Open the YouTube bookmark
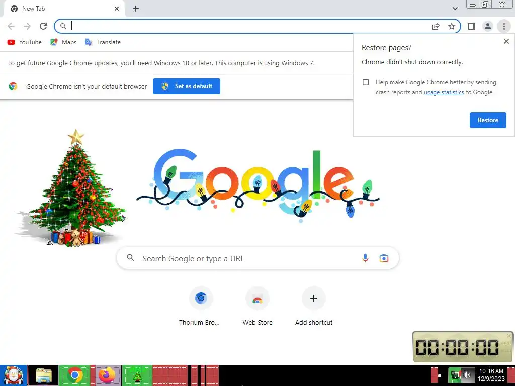Viewport: 515px width, 386px height. pos(25,42)
